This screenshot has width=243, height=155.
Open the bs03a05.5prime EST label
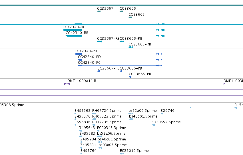[113, 145]
